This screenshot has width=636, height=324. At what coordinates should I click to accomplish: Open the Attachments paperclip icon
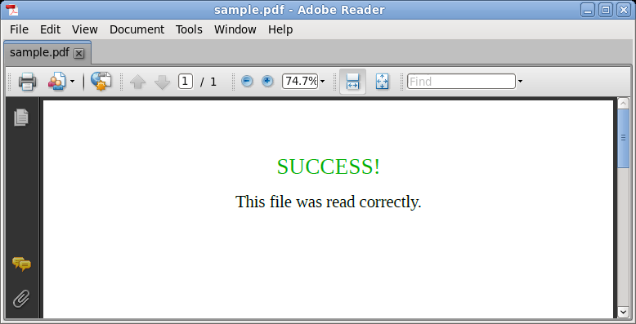coord(21,299)
